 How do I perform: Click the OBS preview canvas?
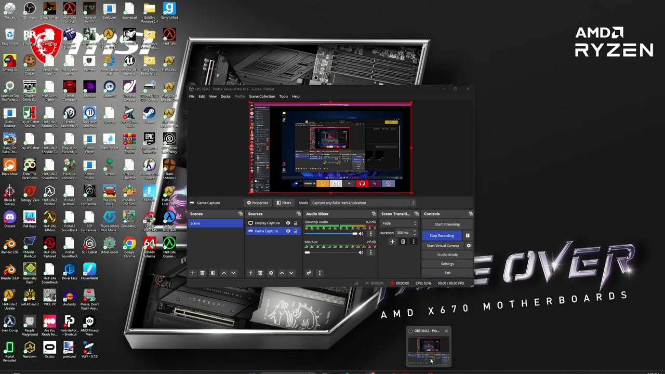[x=330, y=148]
